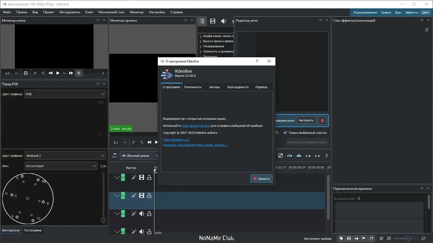The height and width of the screenshot is (243, 433).
Task: Toggle 'Только выбранный участок' checkbox
Action: click(285, 132)
